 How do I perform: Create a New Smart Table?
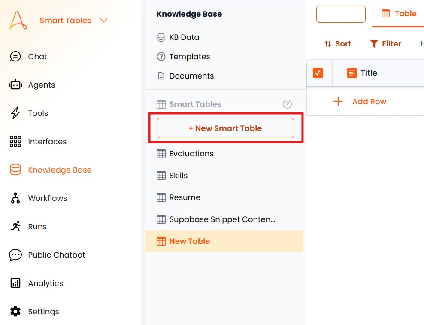(x=225, y=128)
